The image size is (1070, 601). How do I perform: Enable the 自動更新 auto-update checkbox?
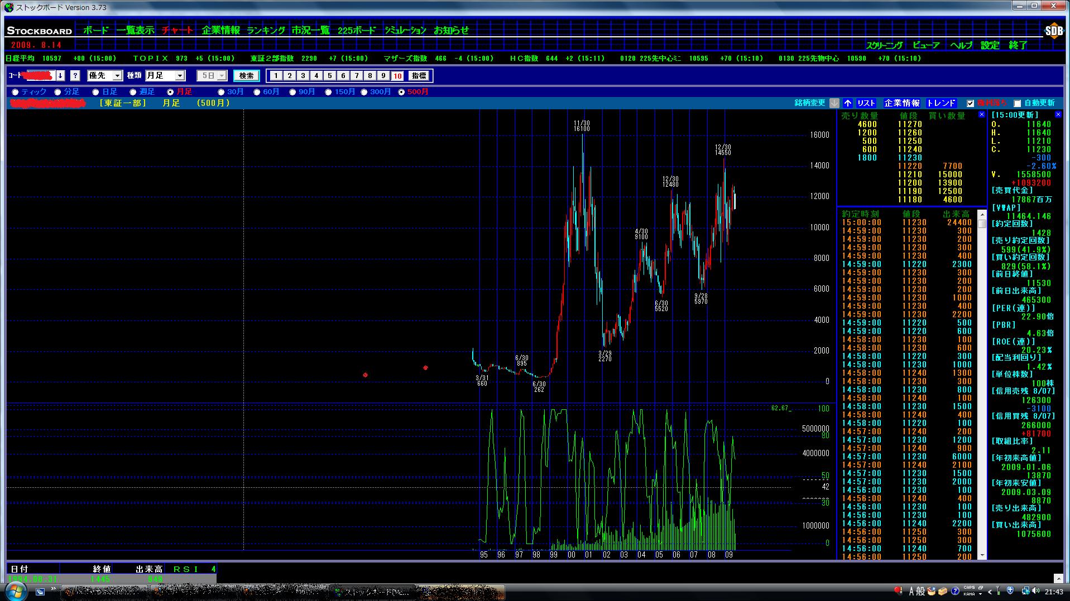pyautogui.click(x=1017, y=104)
